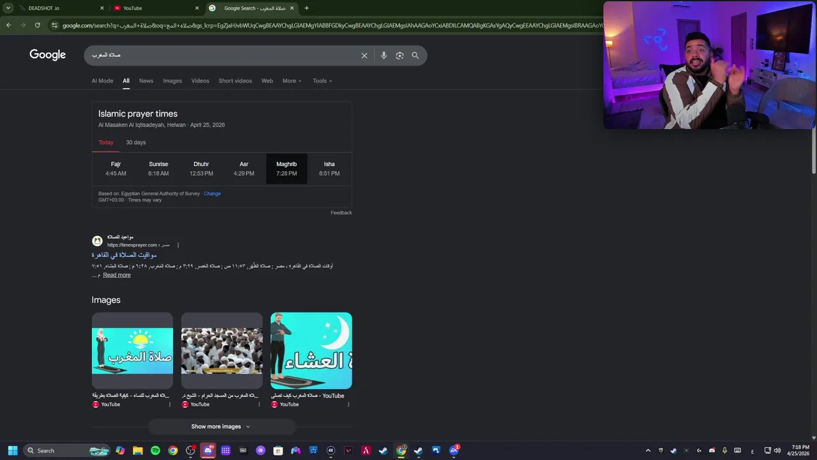
Task: Open Microsoft Store from the taskbar
Action: [x=278, y=450]
